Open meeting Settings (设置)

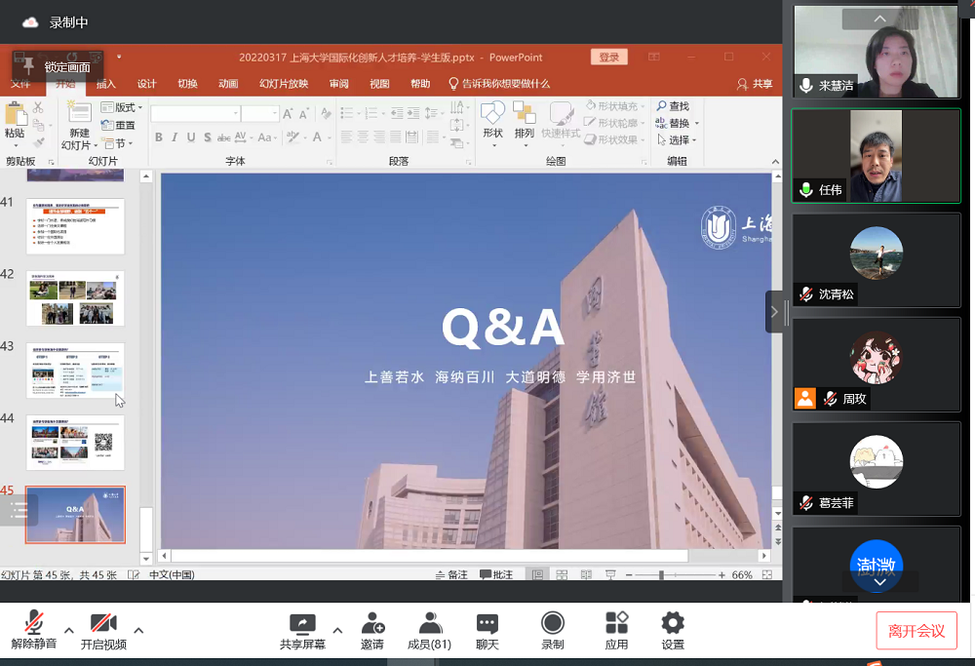[x=673, y=631]
